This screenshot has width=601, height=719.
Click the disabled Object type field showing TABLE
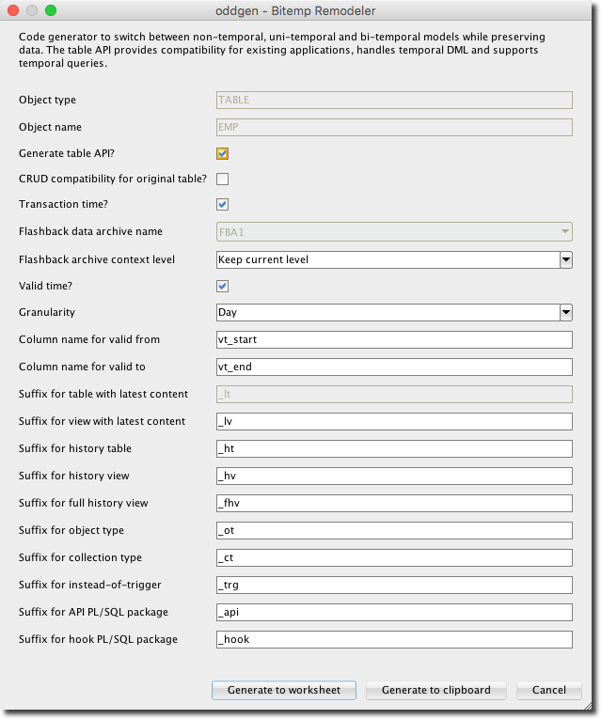click(394, 100)
